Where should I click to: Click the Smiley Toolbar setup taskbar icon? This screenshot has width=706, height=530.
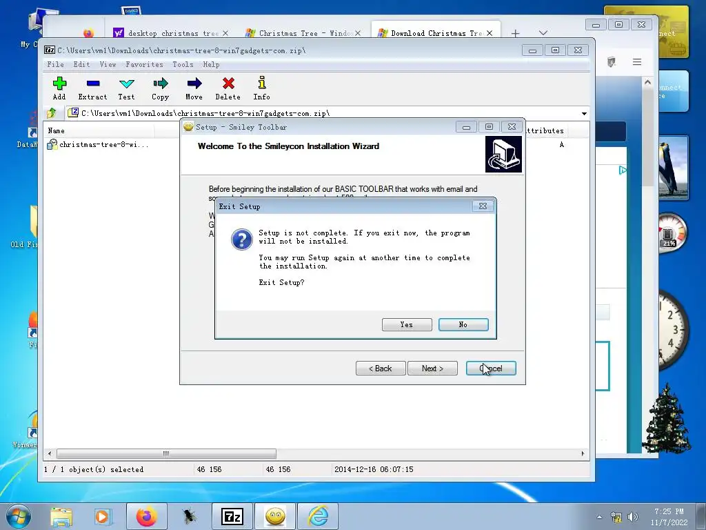coord(275,516)
